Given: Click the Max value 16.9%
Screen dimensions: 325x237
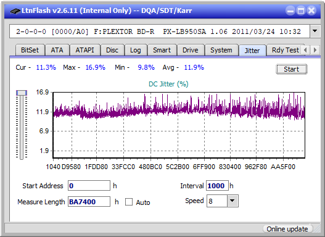Looking at the screenshot, I should pos(96,67).
